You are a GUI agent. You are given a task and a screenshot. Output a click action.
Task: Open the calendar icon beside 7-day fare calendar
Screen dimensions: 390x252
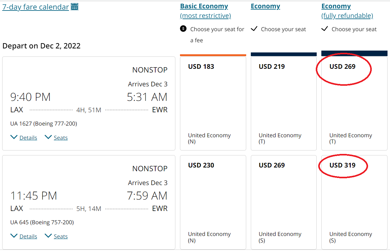click(74, 6)
